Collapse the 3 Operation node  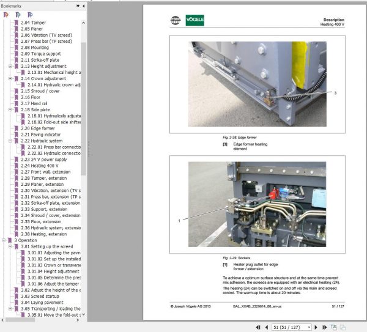tap(4, 240)
